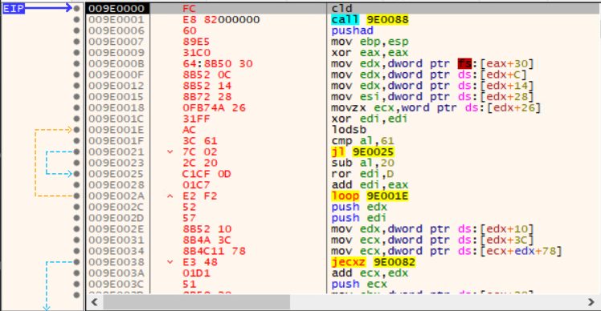The image size is (601, 311).
Task: Select the call 9E0088 instruction
Action: pyautogui.click(x=370, y=19)
